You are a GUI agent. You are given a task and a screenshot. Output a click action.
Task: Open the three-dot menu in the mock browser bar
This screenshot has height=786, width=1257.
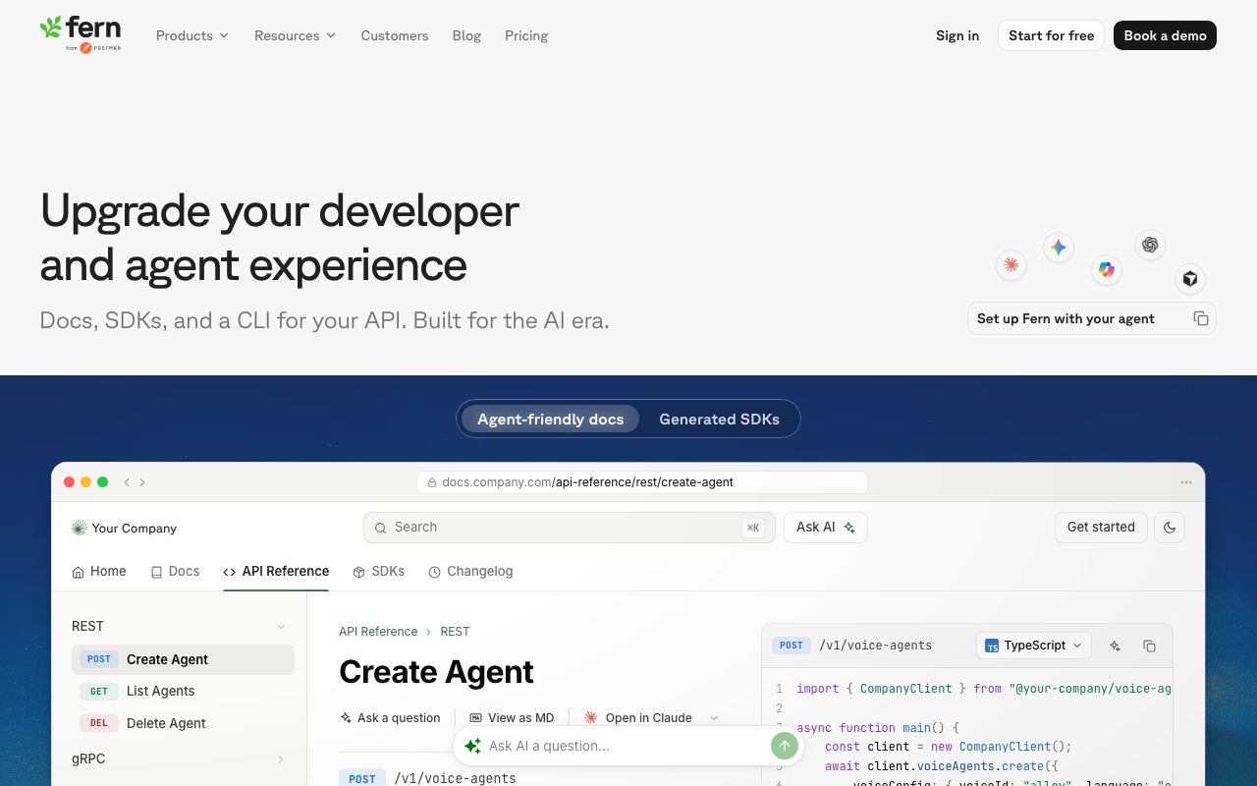(x=1186, y=482)
